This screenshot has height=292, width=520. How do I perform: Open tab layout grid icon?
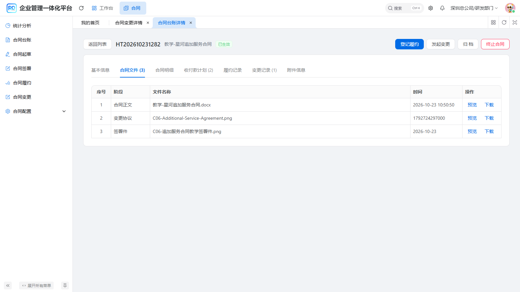(x=493, y=22)
